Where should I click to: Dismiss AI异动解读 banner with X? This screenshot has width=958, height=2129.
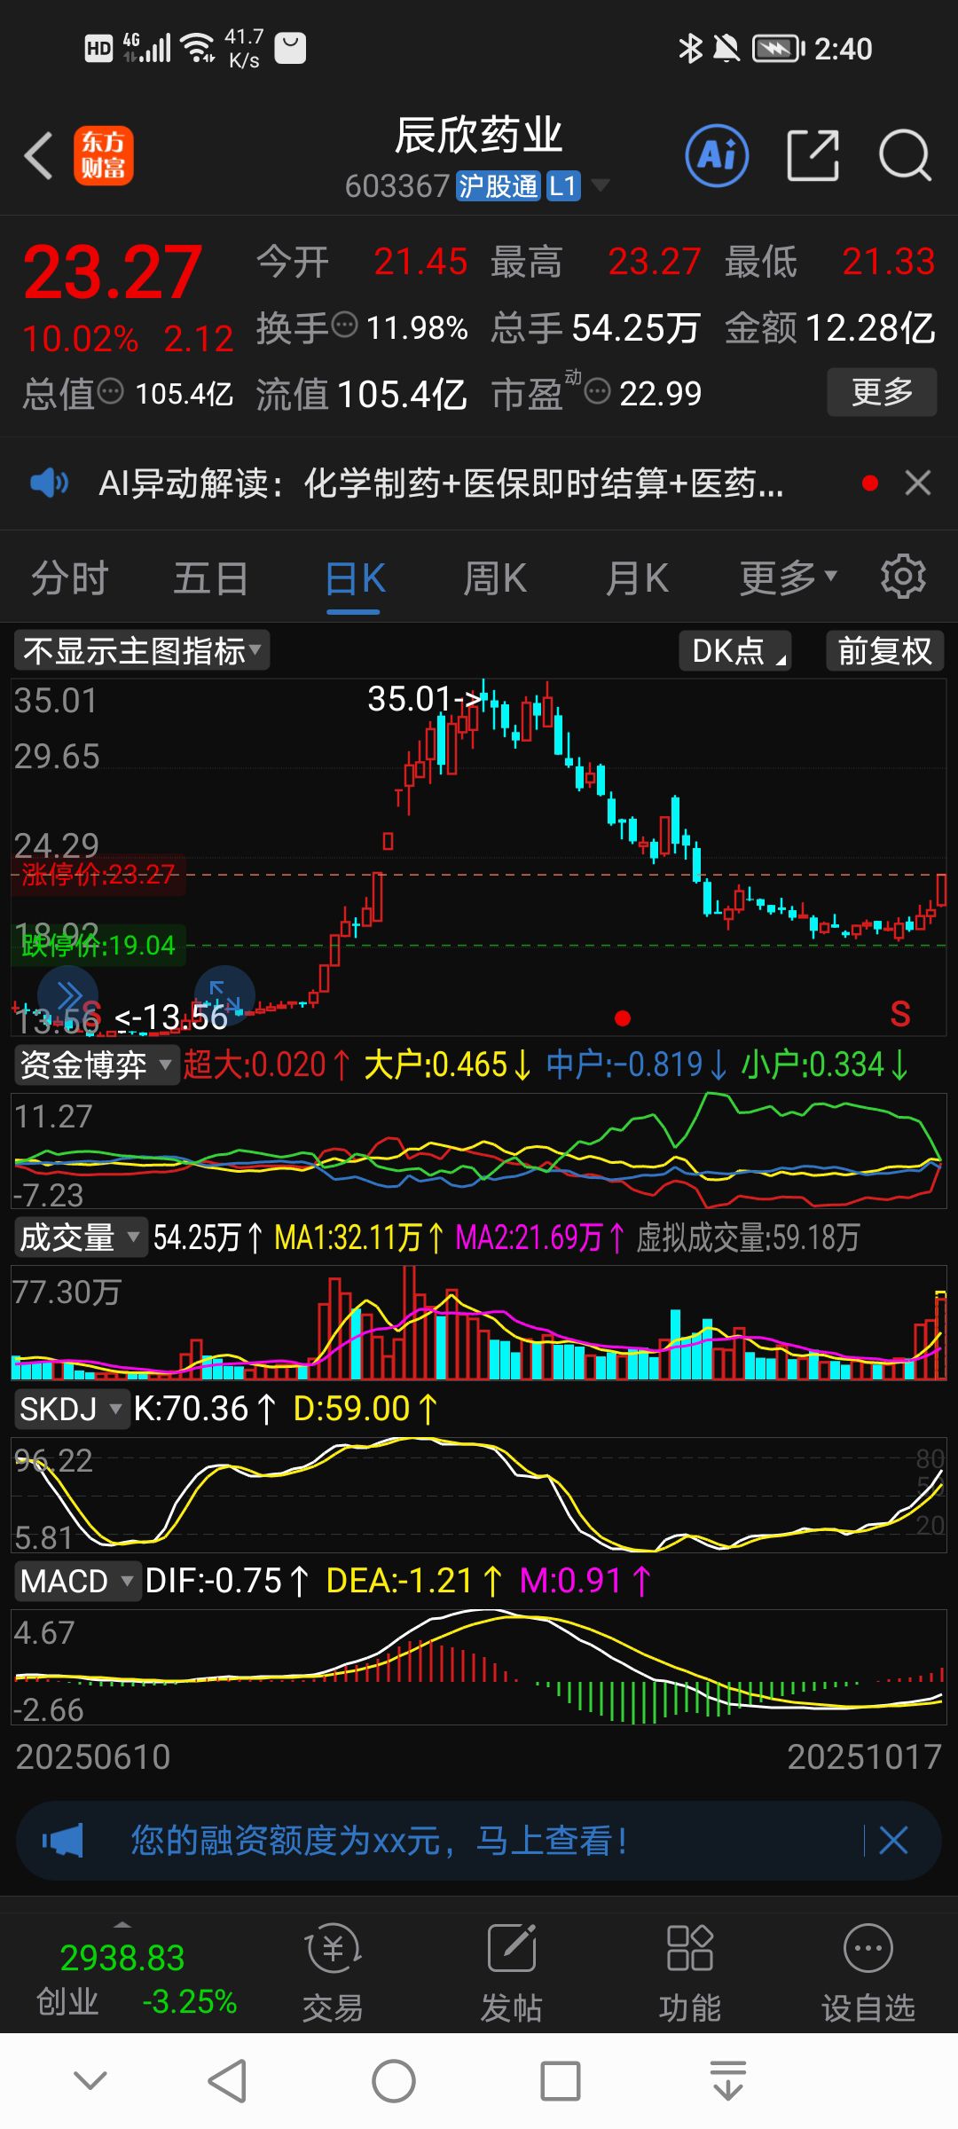pyautogui.click(x=918, y=483)
